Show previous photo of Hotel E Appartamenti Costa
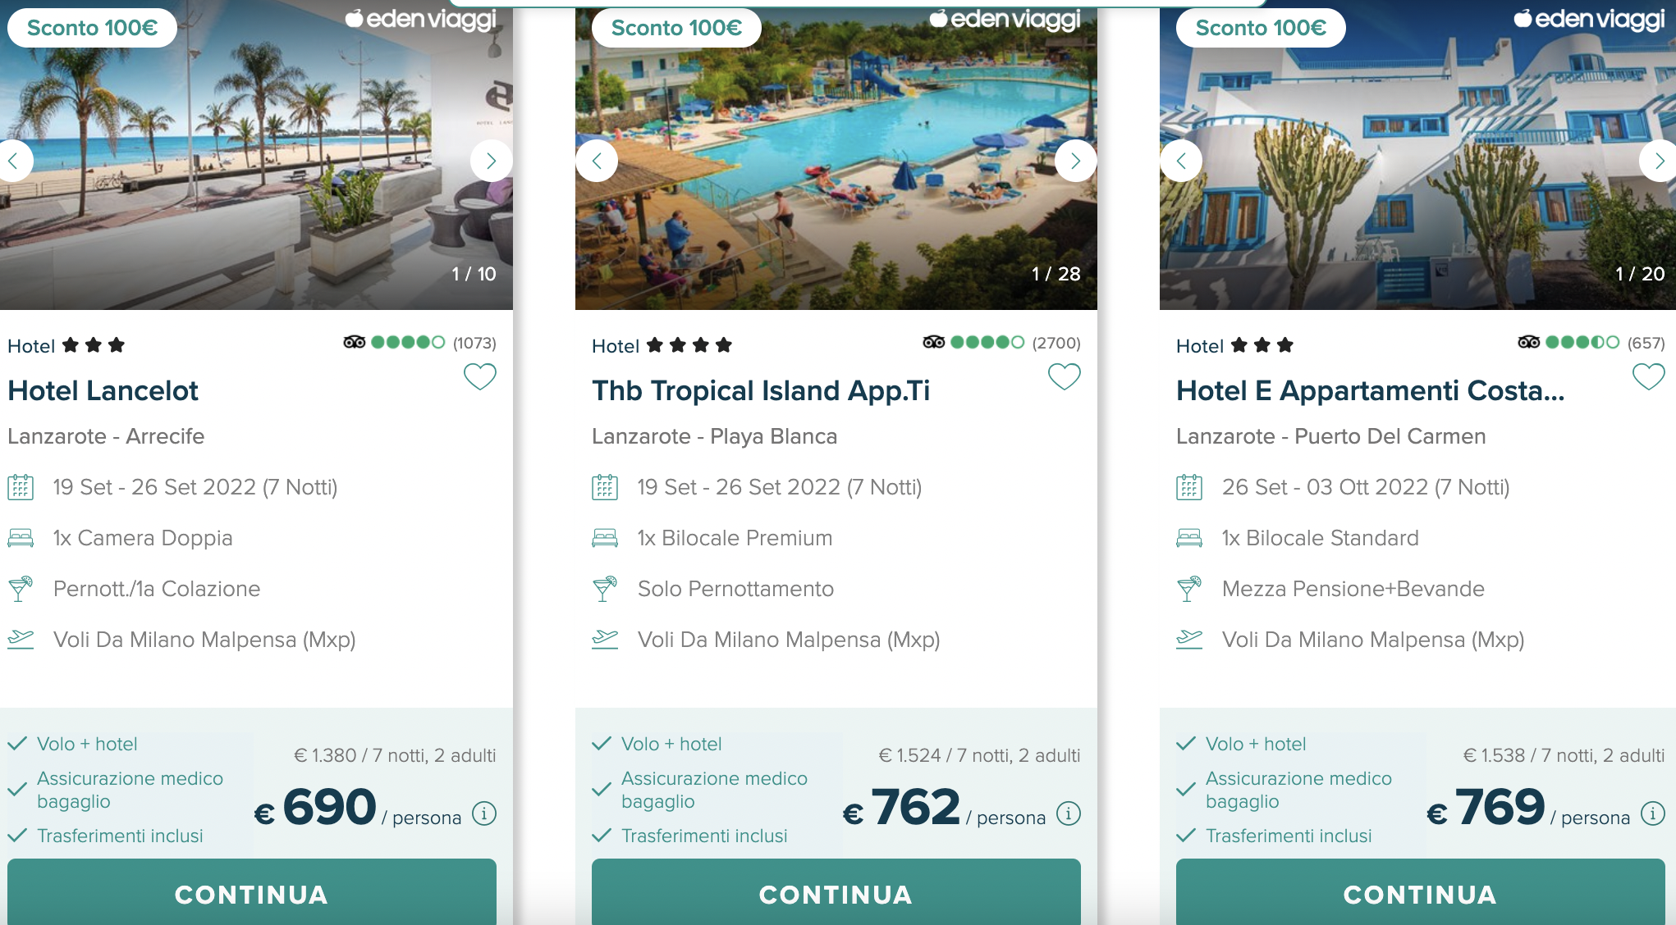 (x=1181, y=161)
